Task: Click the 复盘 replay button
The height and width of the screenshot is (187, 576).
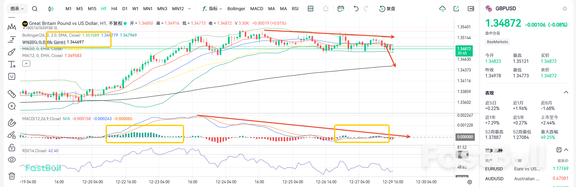Action: pyautogui.click(x=387, y=9)
